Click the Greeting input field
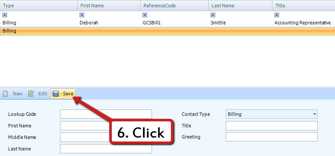This screenshot has width=335, height=156. tap(272, 137)
